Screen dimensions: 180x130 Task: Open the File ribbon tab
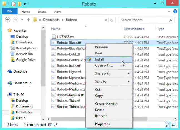pyautogui.click(x=10, y=12)
